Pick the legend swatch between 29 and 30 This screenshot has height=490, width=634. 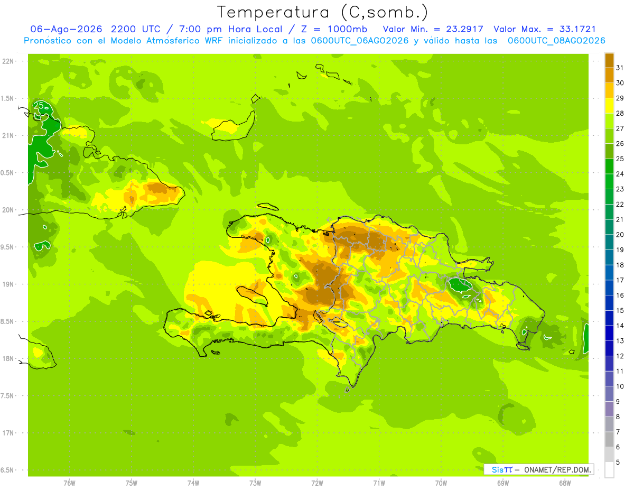pos(609,90)
